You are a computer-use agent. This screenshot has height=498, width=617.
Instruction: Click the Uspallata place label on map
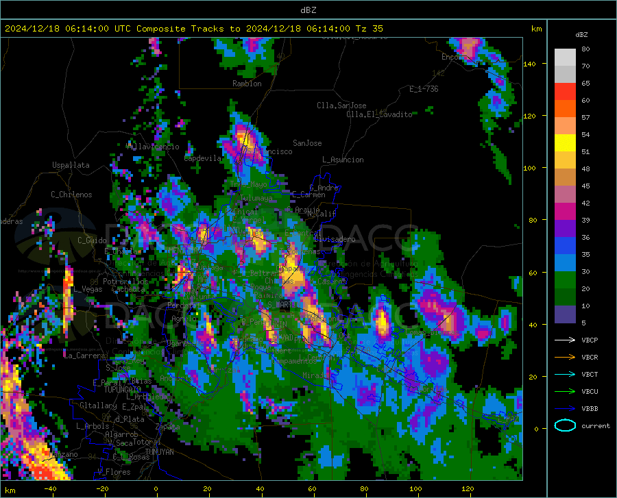point(71,165)
